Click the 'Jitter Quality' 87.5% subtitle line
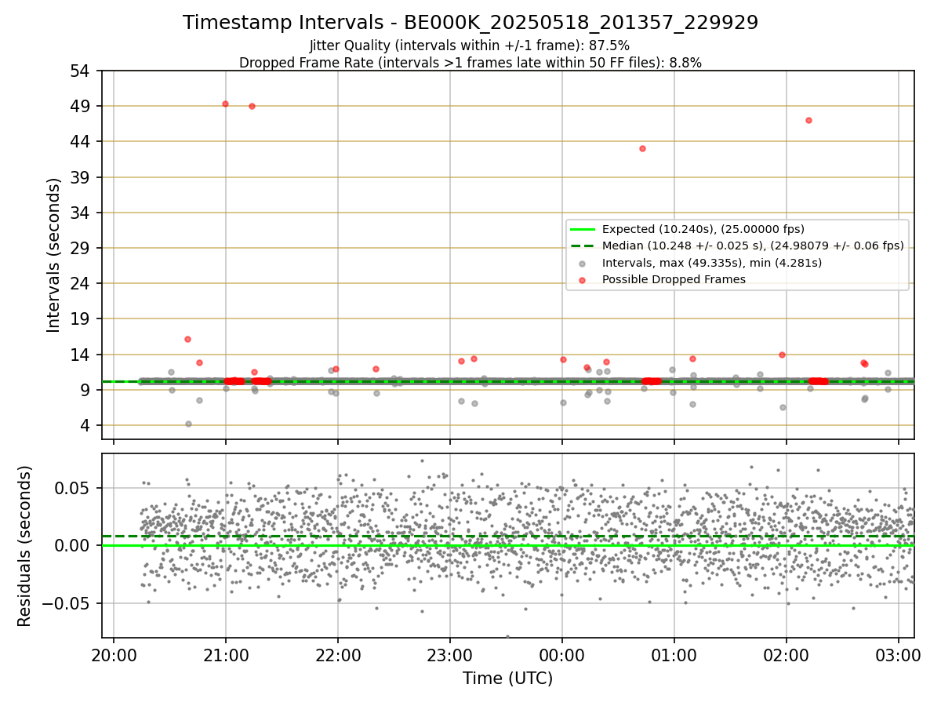 coord(470,45)
